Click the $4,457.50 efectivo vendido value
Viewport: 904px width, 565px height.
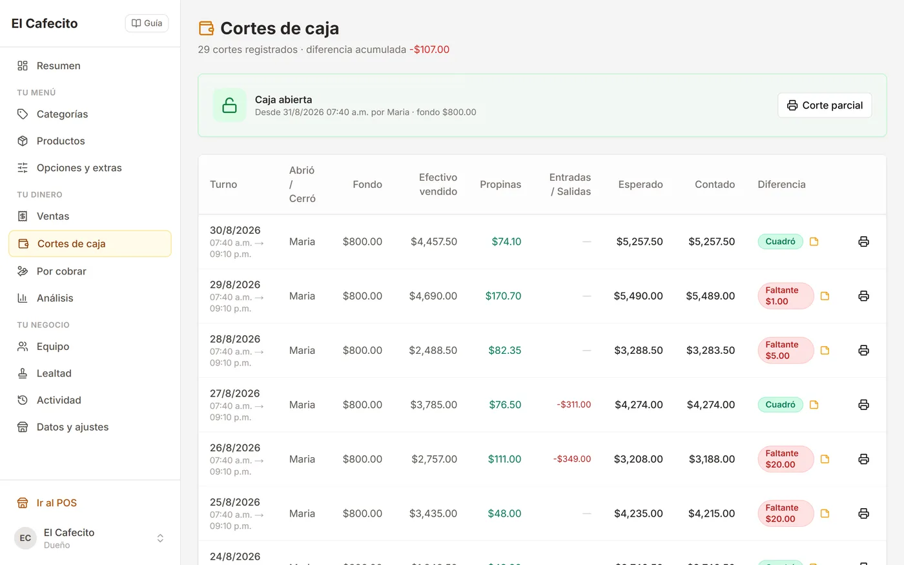point(434,241)
